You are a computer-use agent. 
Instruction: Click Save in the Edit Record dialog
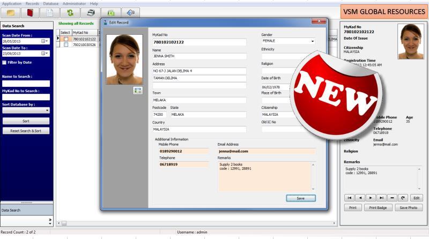[x=300, y=198]
